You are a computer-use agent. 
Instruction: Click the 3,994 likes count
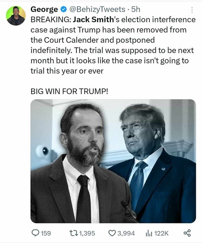(126, 233)
